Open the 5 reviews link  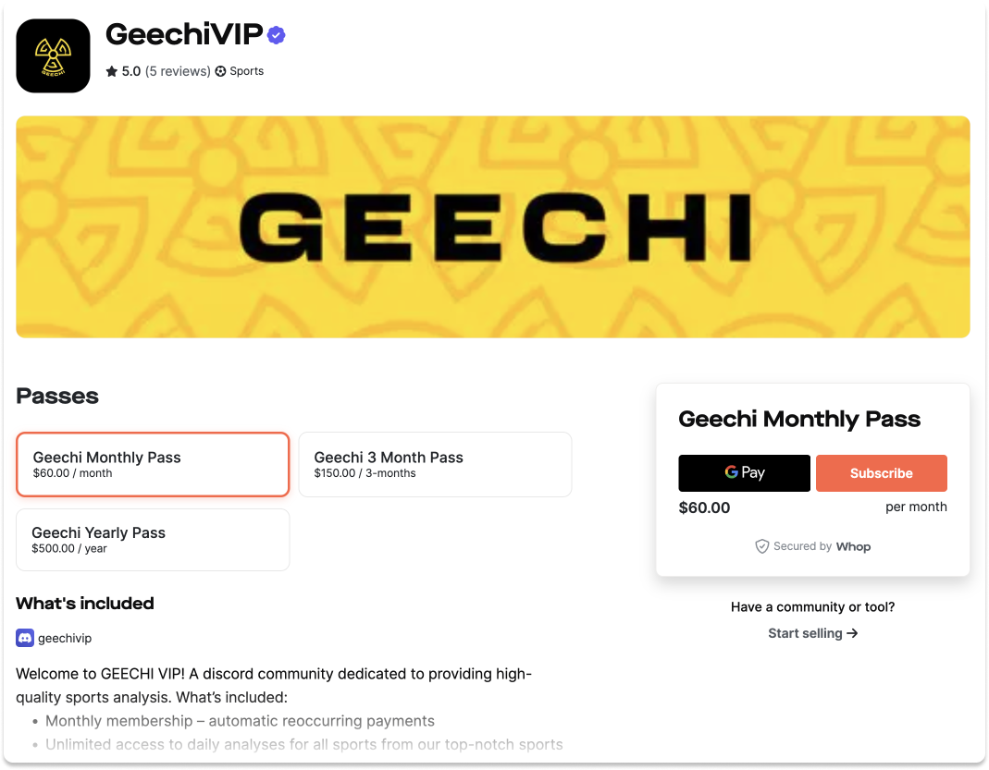coord(177,71)
